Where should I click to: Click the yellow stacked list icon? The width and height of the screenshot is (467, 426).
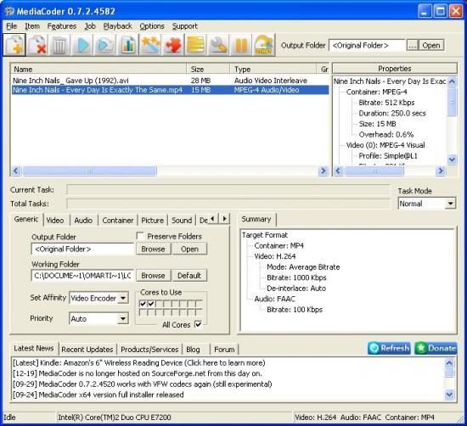tap(195, 45)
